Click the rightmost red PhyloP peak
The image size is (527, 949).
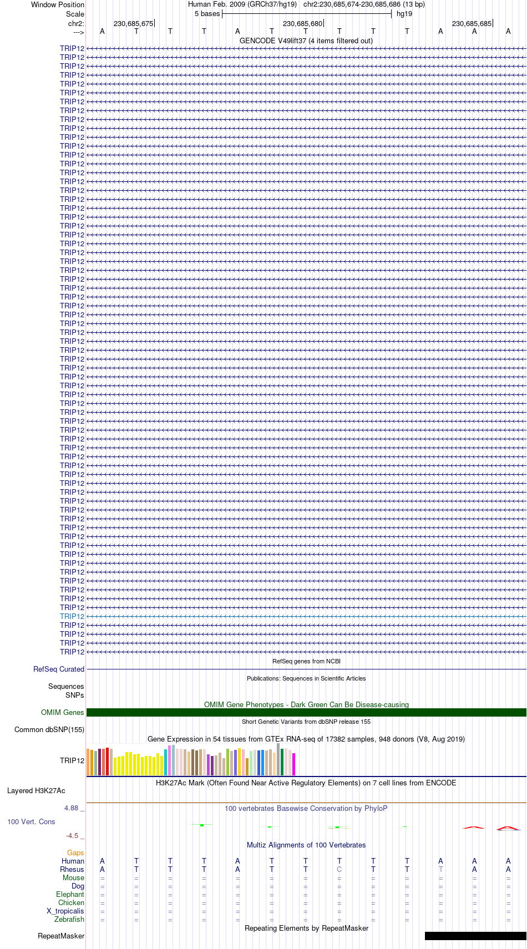point(508,828)
